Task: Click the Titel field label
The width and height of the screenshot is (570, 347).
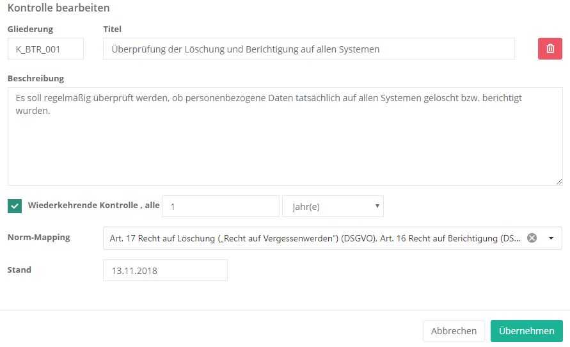Action: (112, 29)
